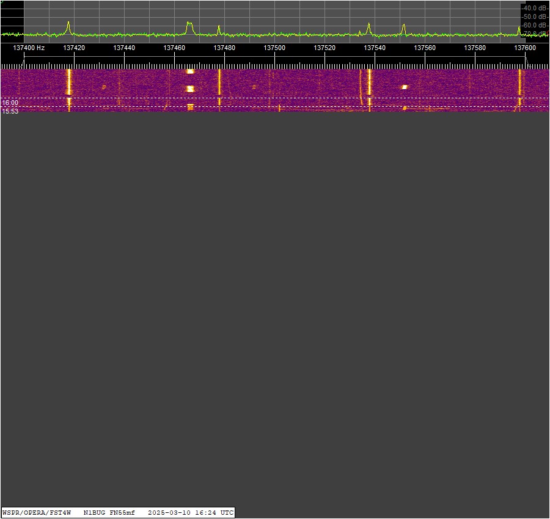
Task: Select the 16:00 time marker on waterfall
Action: coord(10,103)
